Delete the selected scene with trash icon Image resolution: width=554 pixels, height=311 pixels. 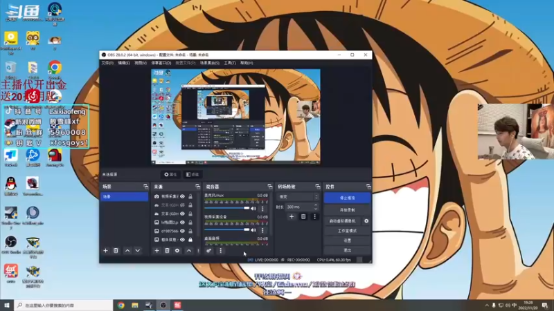click(x=116, y=251)
